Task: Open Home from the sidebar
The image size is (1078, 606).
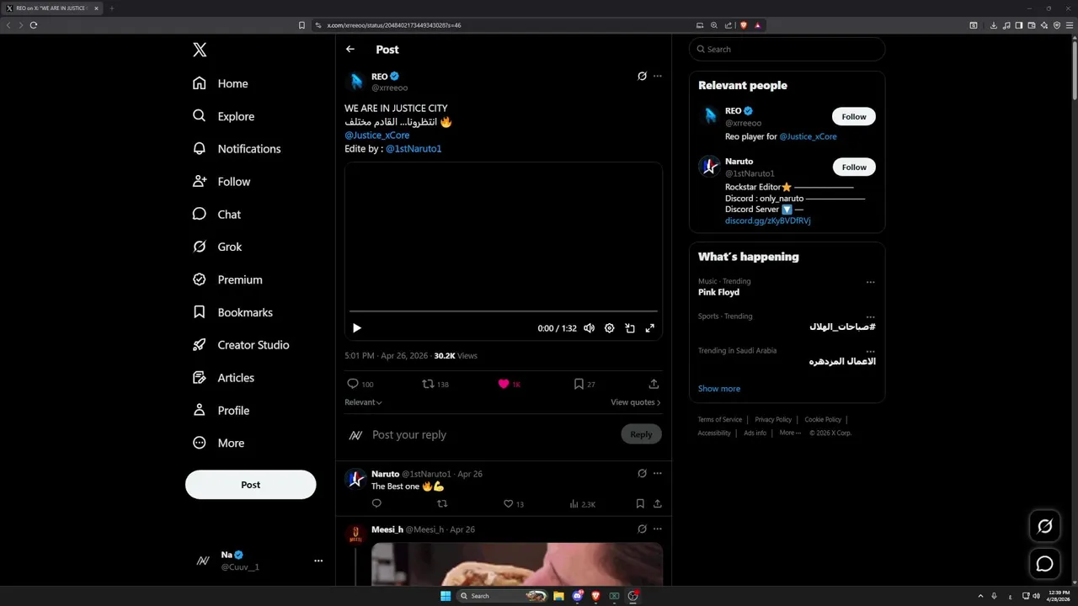Action: [x=220, y=83]
